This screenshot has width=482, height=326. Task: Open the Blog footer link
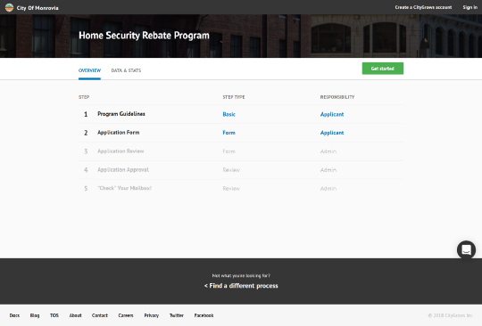[35, 315]
